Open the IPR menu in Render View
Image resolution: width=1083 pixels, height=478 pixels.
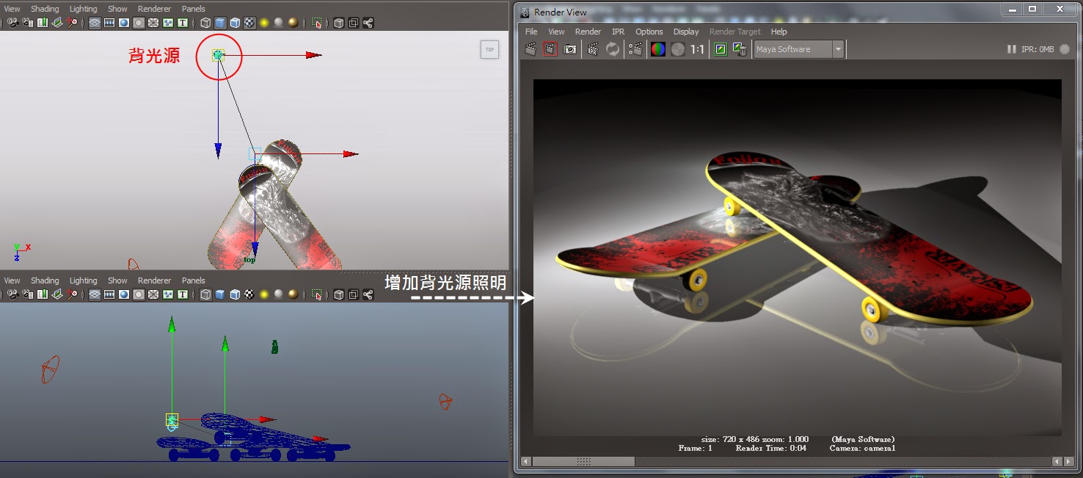click(x=618, y=32)
